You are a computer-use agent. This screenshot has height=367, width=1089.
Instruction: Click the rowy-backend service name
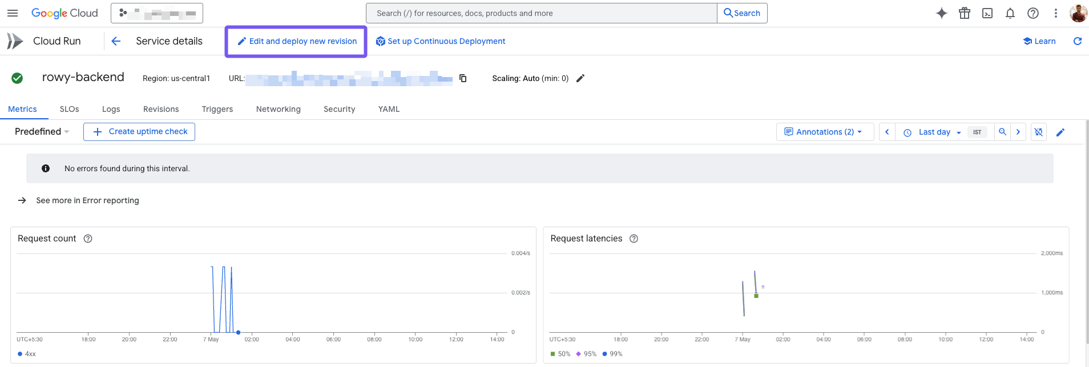[x=83, y=77]
